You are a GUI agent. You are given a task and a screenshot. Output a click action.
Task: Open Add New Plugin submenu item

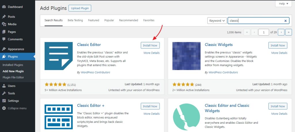(x=13, y=71)
